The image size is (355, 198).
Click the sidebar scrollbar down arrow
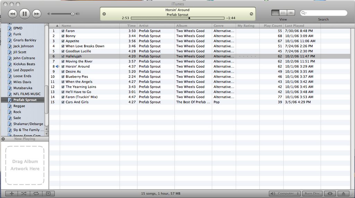click(46, 134)
